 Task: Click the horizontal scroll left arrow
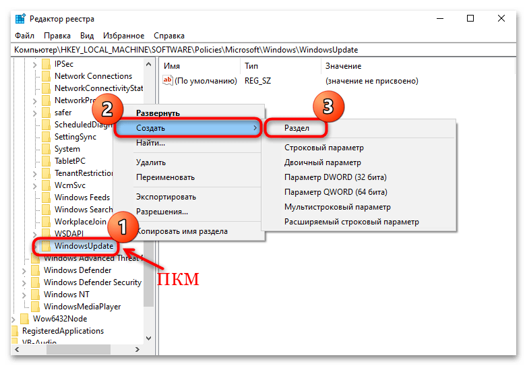click(17, 350)
